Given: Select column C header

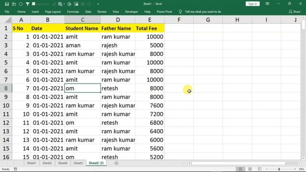Looking at the screenshot, I should (83, 20).
